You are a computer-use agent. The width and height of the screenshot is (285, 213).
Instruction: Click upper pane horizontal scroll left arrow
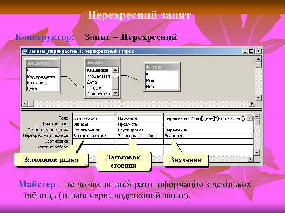pos(25,104)
